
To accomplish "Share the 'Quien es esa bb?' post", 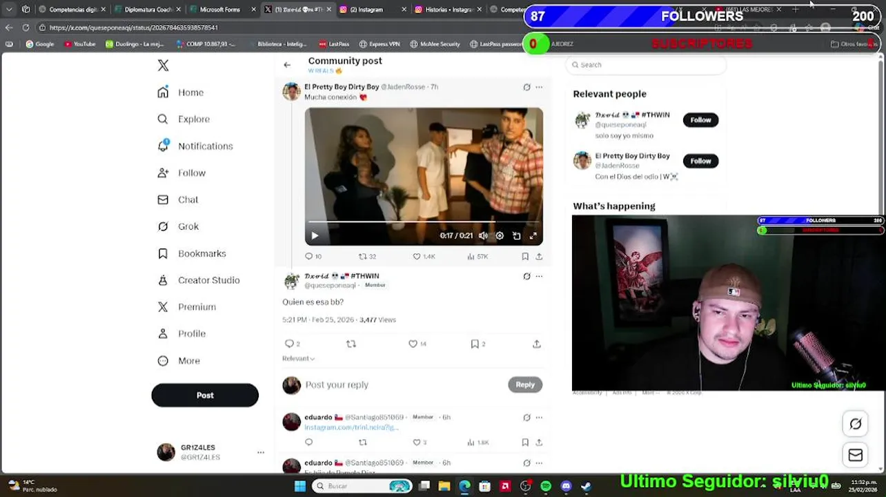I will [537, 344].
